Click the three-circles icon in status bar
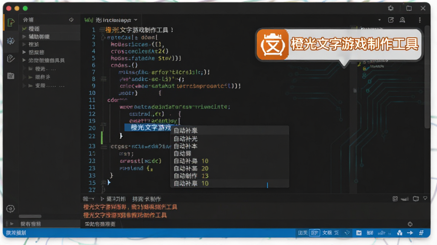The width and height of the screenshot is (437, 245). coord(399,233)
